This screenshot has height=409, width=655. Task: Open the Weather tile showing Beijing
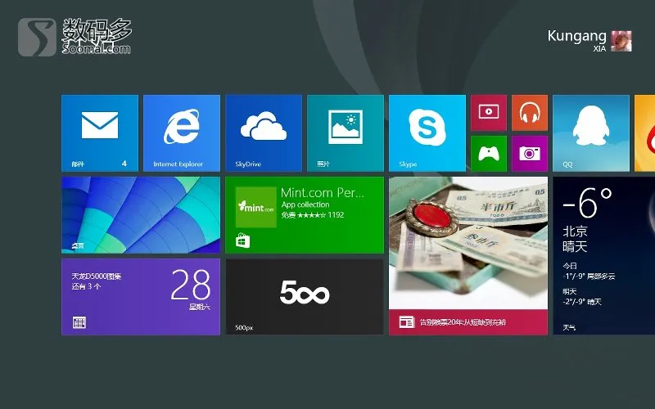(x=604, y=256)
